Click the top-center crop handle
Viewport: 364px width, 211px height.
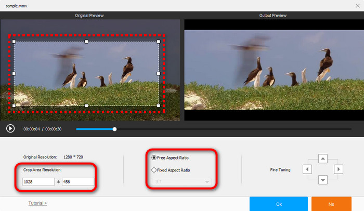click(x=86, y=42)
